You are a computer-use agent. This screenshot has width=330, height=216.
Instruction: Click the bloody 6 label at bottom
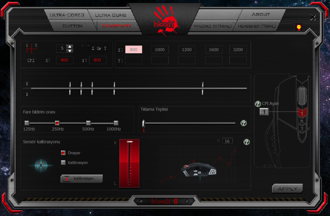tap(165, 201)
